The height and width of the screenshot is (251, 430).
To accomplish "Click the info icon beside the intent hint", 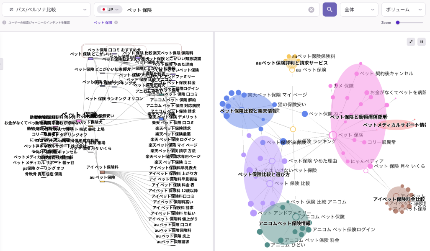I will (x=4, y=23).
